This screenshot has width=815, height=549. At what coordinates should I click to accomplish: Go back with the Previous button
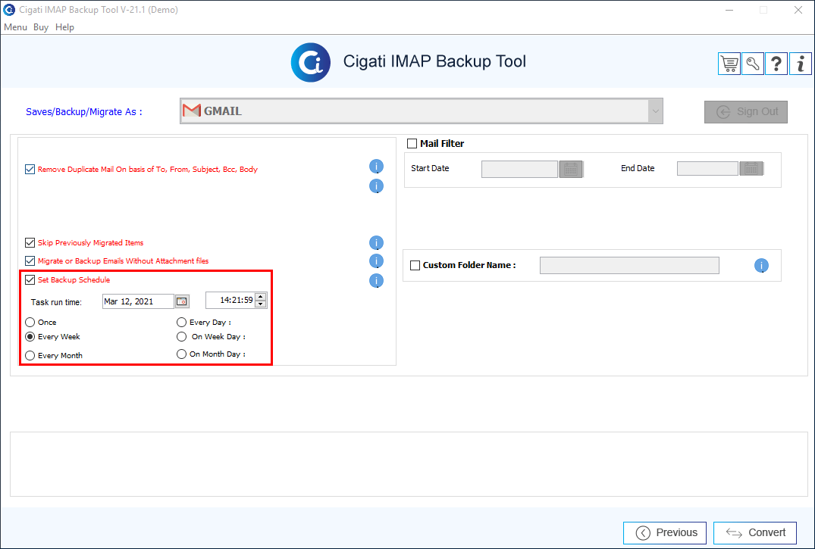665,533
